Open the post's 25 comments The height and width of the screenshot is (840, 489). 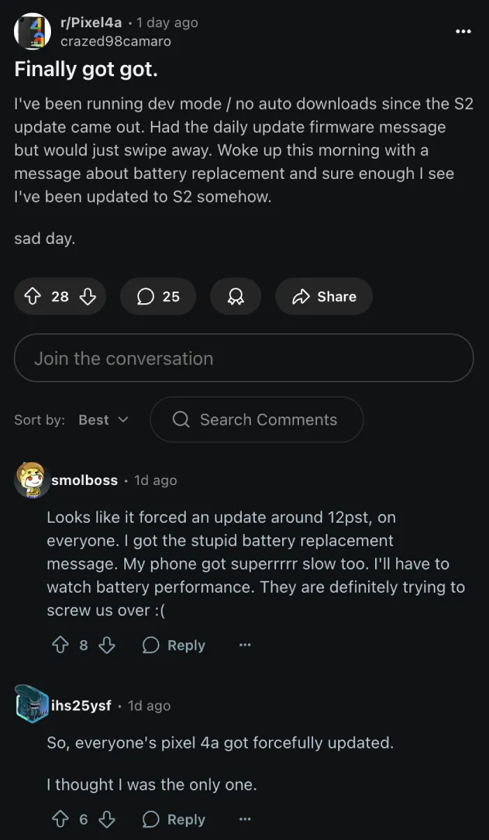pos(158,297)
